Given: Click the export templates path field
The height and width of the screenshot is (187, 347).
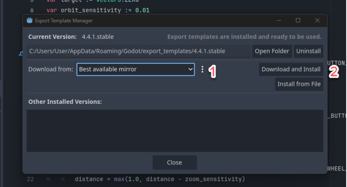Looking at the screenshot, I should [139, 51].
